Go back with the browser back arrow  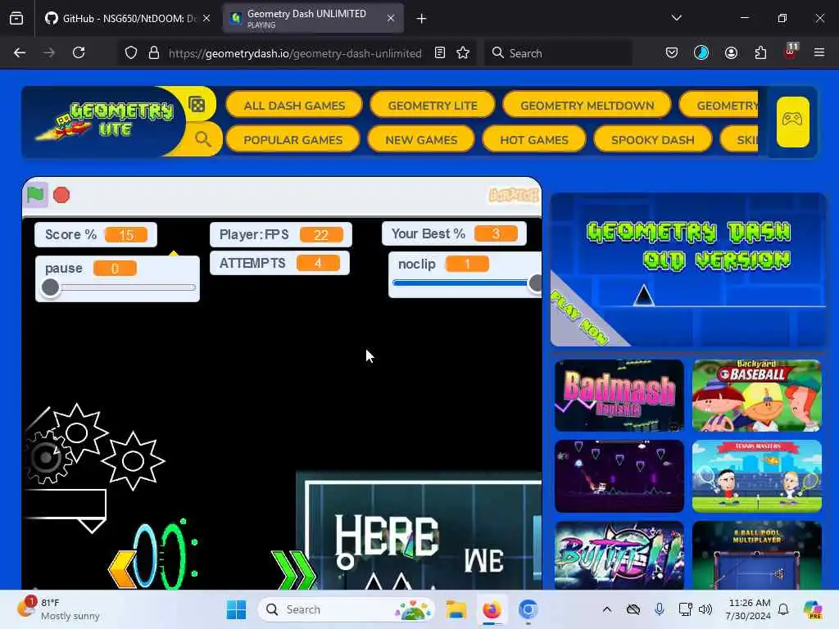[20, 52]
